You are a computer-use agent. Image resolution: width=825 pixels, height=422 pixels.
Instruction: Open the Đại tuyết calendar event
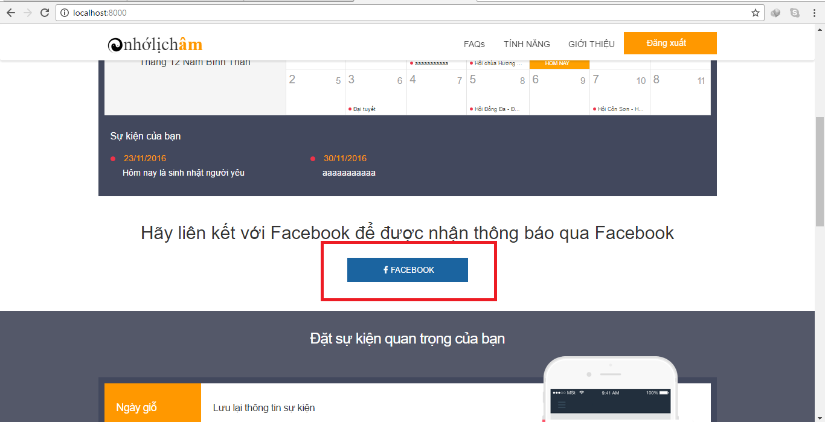(x=362, y=109)
